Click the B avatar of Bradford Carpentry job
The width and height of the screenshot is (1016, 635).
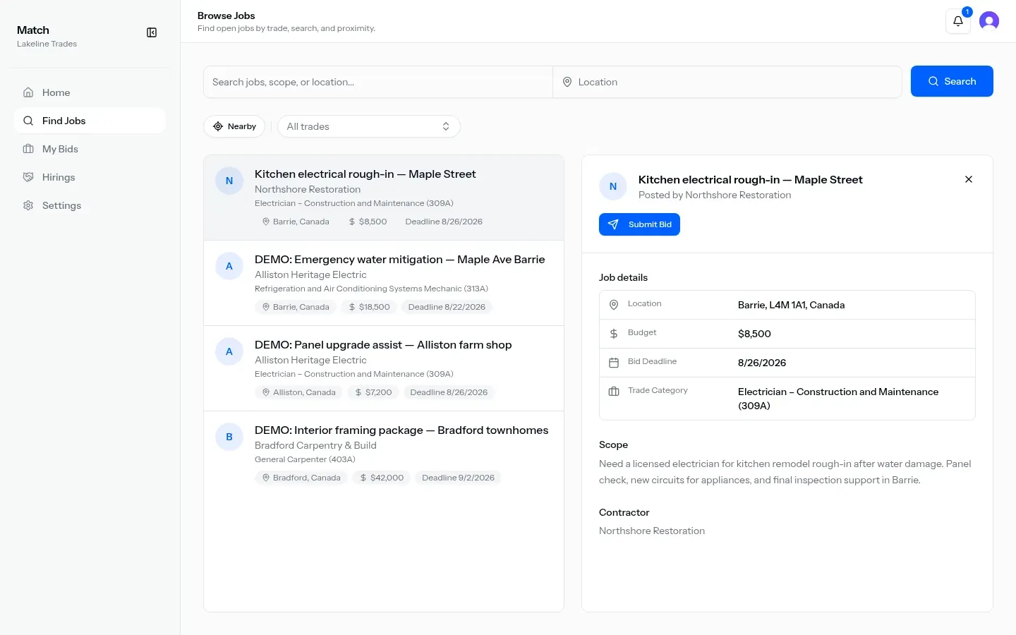tap(229, 437)
